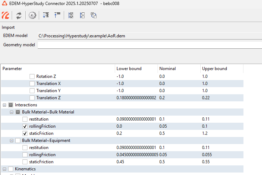The height and width of the screenshot is (175, 262).
Task: Uncheck the rollingFriction checkbox under Bulk Material~Bulk Material
Action: [x=25, y=126]
